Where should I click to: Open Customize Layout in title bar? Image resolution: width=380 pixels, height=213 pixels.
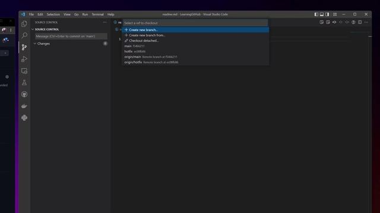(335, 14)
